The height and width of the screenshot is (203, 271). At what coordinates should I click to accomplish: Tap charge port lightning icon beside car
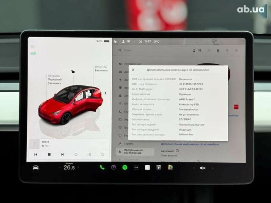(105, 93)
